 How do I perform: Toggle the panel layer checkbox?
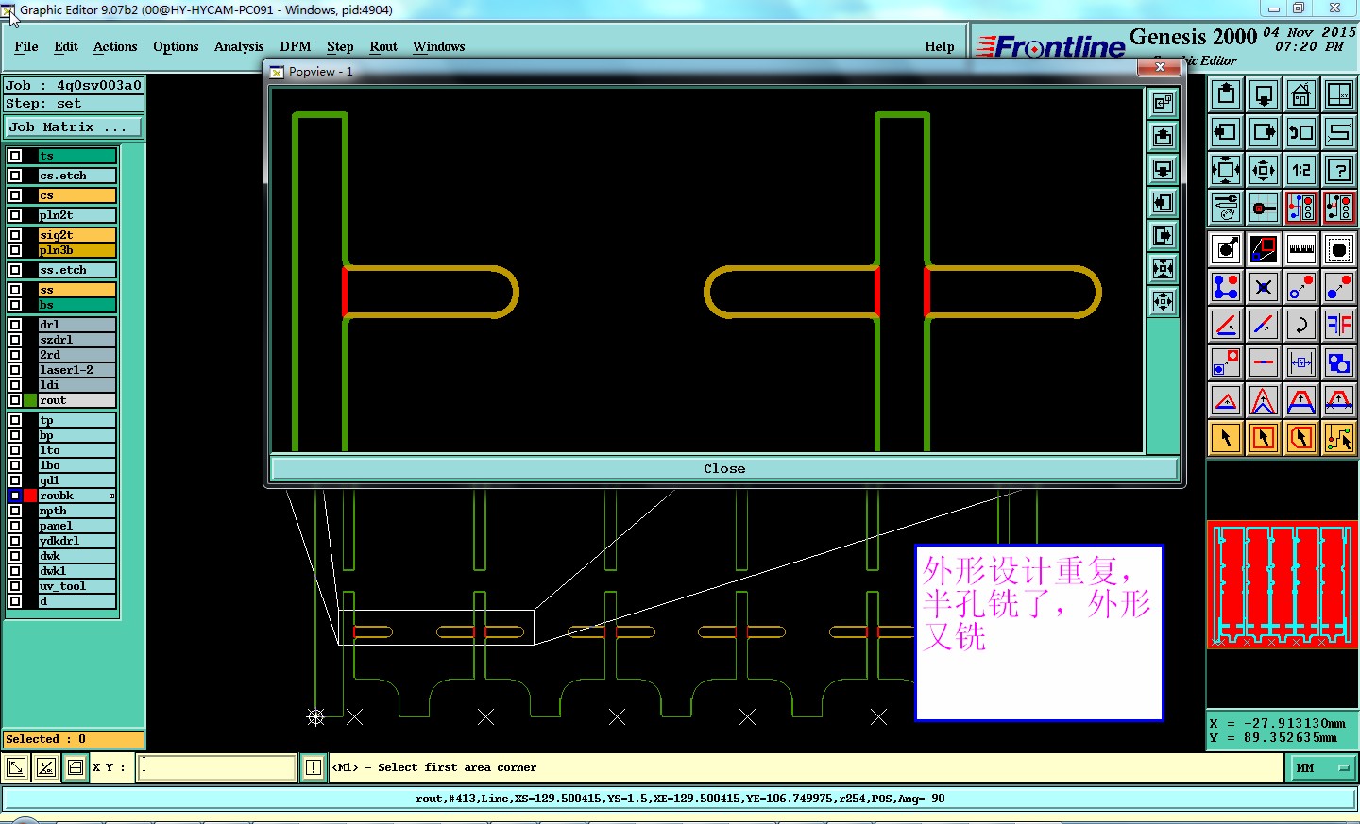point(15,526)
